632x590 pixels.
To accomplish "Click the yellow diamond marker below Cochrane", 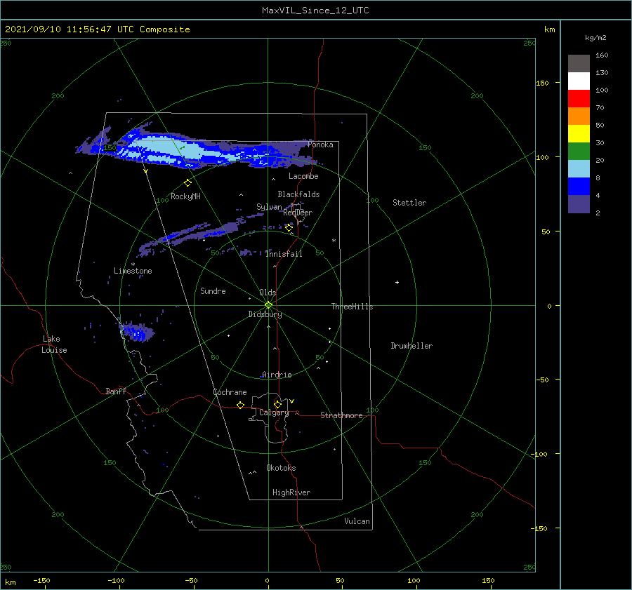I will 240,405.
